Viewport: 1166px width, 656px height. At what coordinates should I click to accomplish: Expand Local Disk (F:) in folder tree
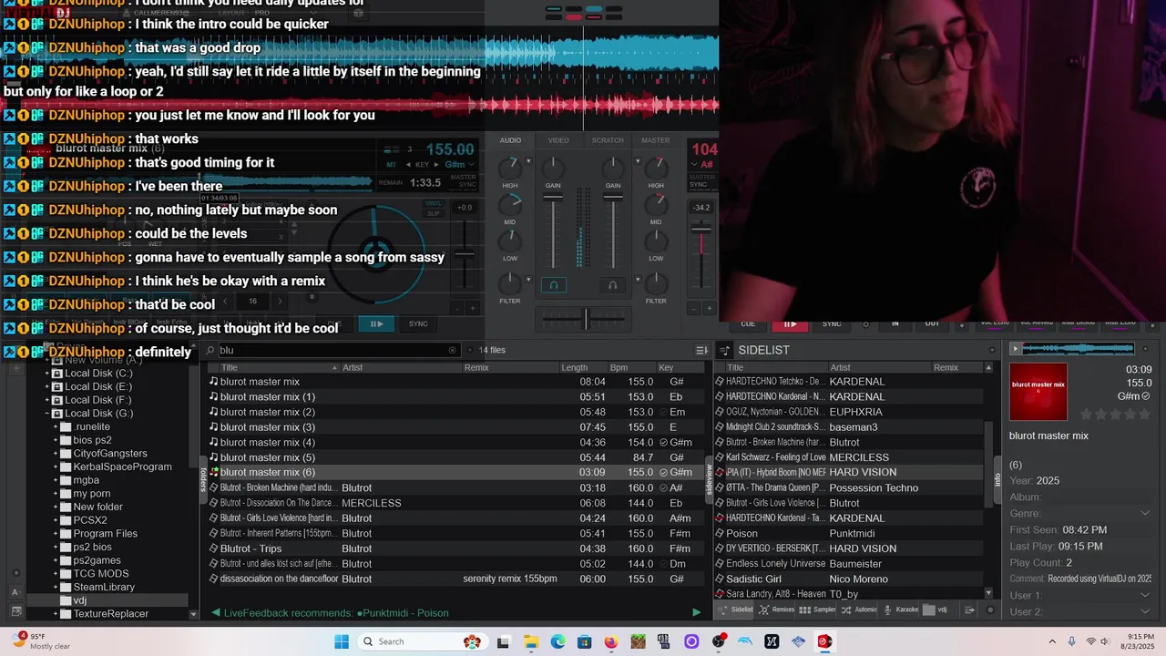pyautogui.click(x=46, y=400)
